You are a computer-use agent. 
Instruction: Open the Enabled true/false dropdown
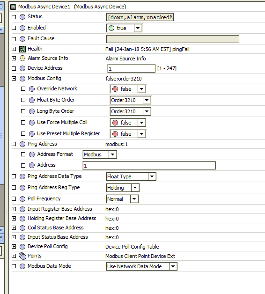[x=138, y=28]
